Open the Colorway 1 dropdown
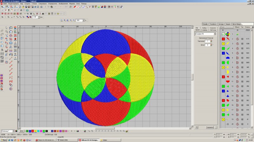 click(x=13, y=131)
